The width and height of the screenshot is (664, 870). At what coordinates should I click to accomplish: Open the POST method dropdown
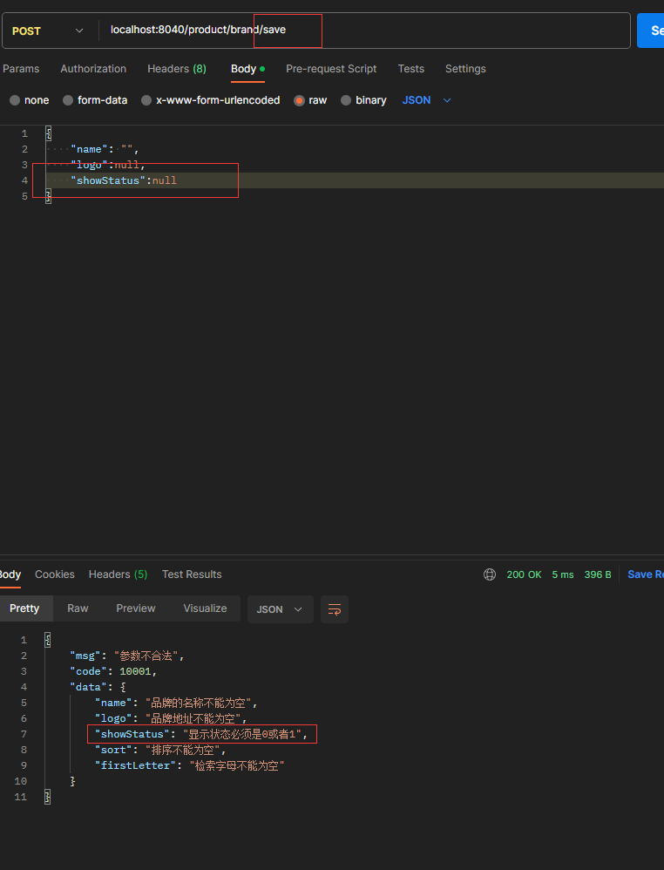(48, 31)
